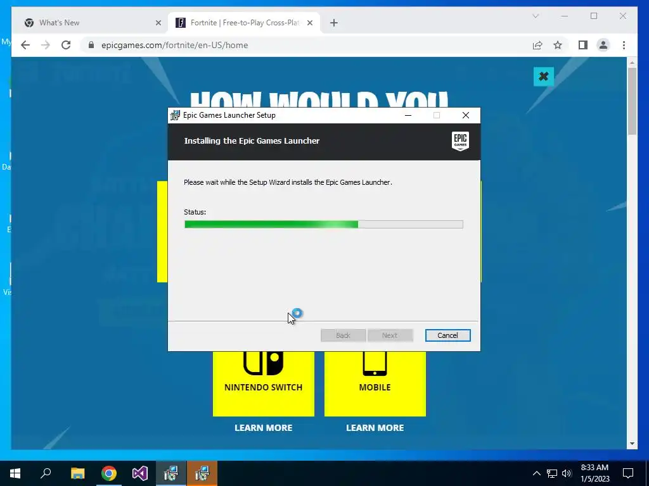This screenshot has width=649, height=486.
Task: Open Learn More under Mobile
Action: coord(375,428)
